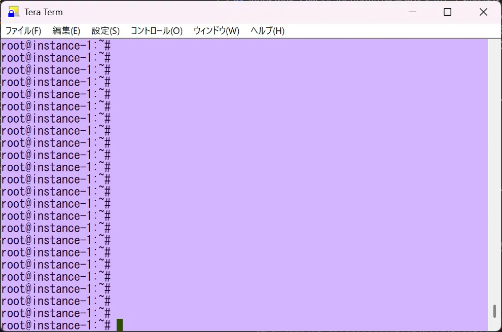
Task: Close the Tera Term window
Action: pyautogui.click(x=483, y=11)
